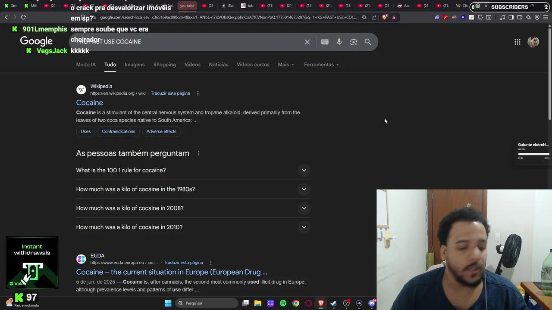Switch to 'Vídeos' results tab

click(x=192, y=65)
